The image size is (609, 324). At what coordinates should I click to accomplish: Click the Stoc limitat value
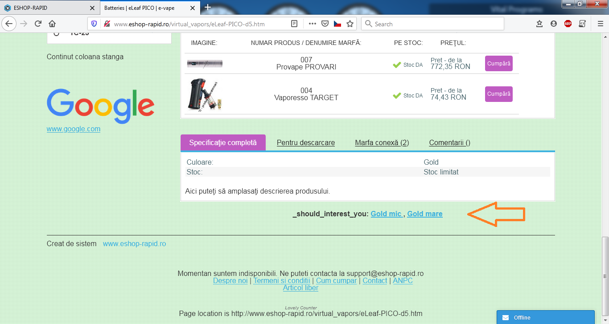[x=441, y=172]
